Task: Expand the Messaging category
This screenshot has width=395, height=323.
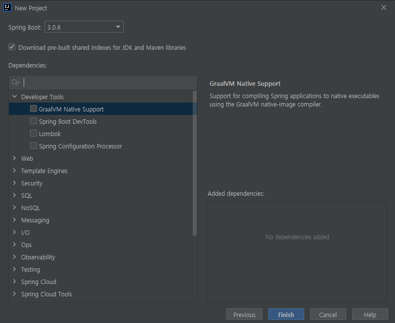Action: click(x=15, y=220)
